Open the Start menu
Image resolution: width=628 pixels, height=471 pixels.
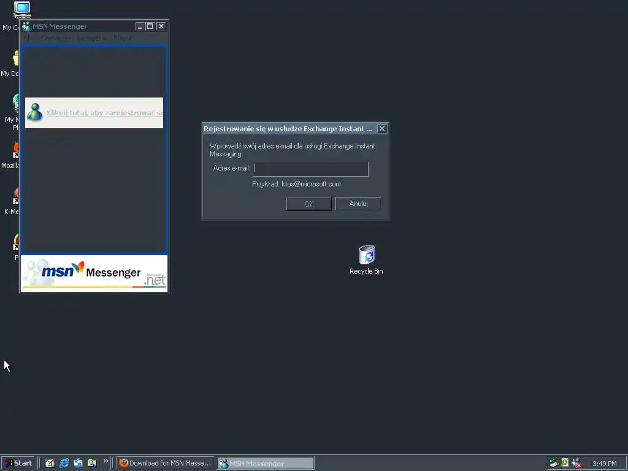point(18,463)
